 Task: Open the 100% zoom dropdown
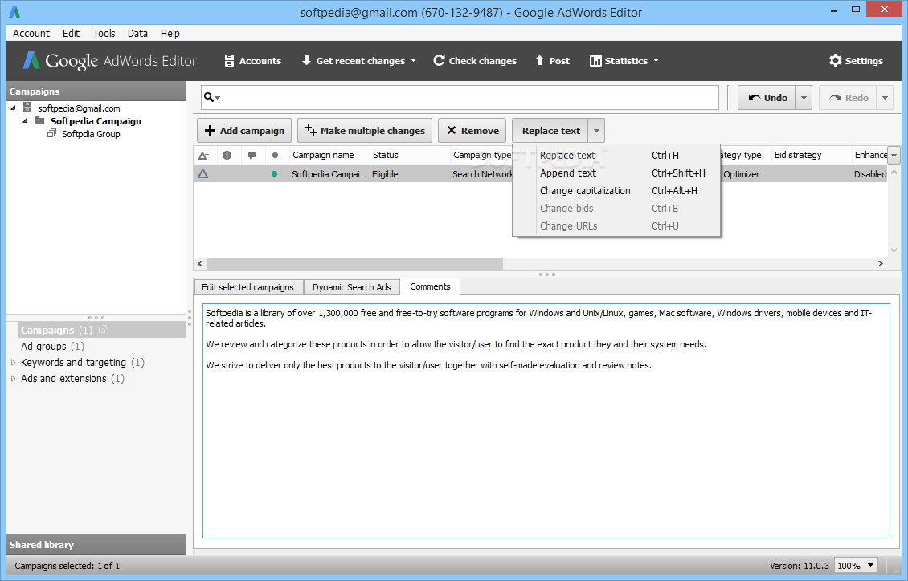857,566
